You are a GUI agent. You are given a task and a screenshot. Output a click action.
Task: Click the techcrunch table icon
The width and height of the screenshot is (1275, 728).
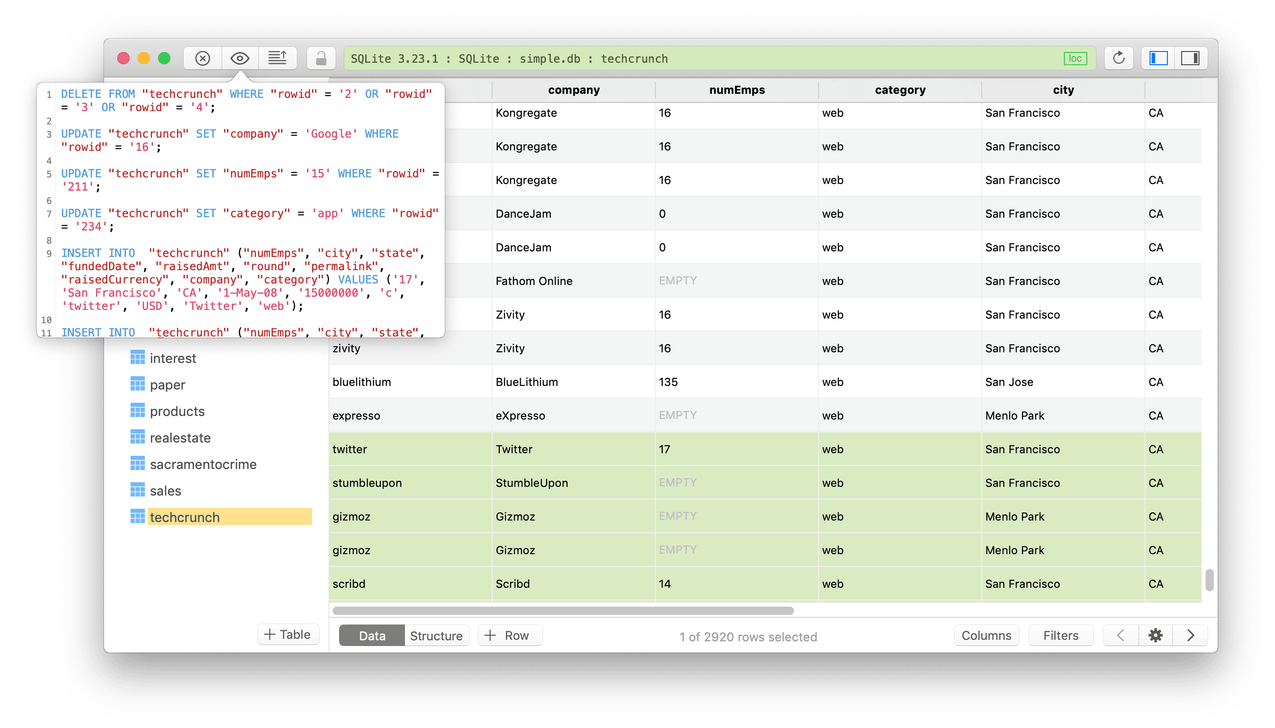tap(137, 517)
